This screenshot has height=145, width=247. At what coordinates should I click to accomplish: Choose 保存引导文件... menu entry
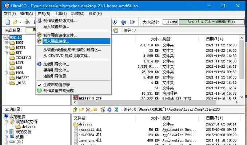pos(73,70)
